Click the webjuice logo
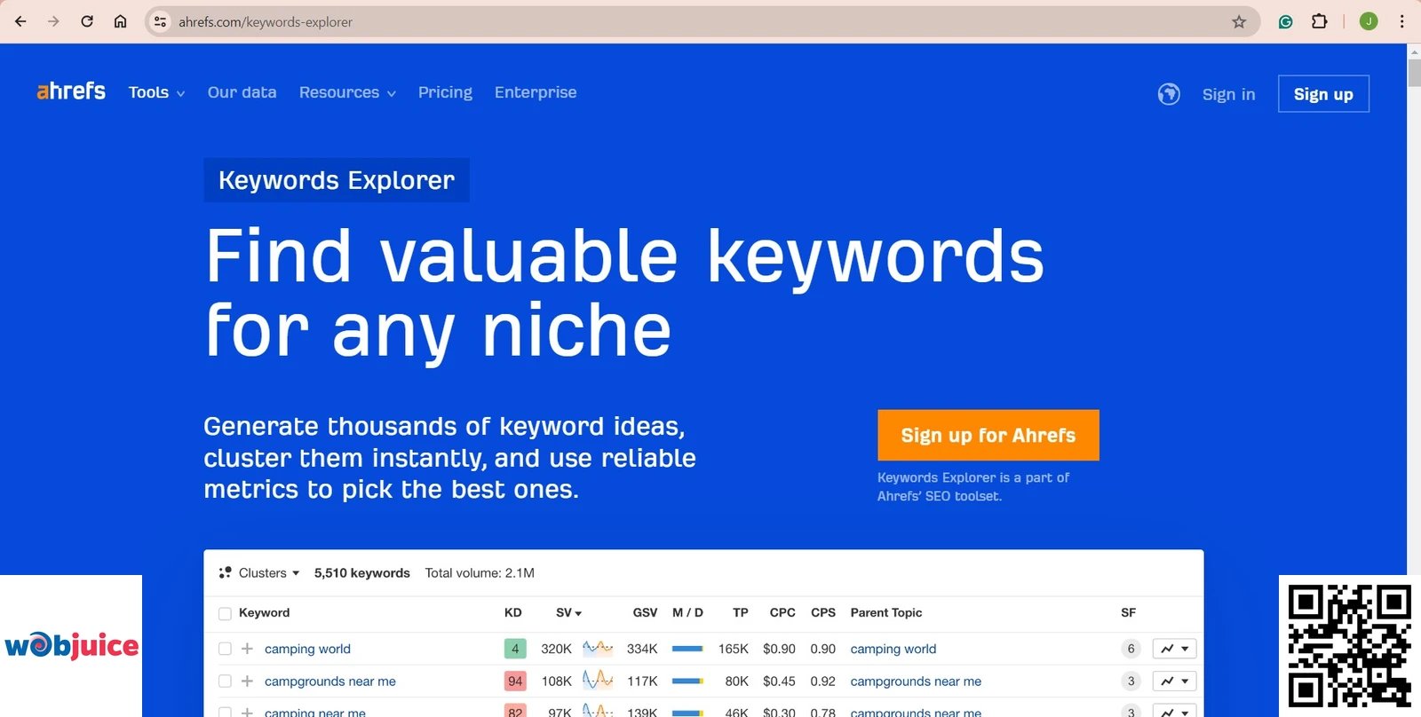Screen dimensions: 1421x717 click(x=71, y=645)
